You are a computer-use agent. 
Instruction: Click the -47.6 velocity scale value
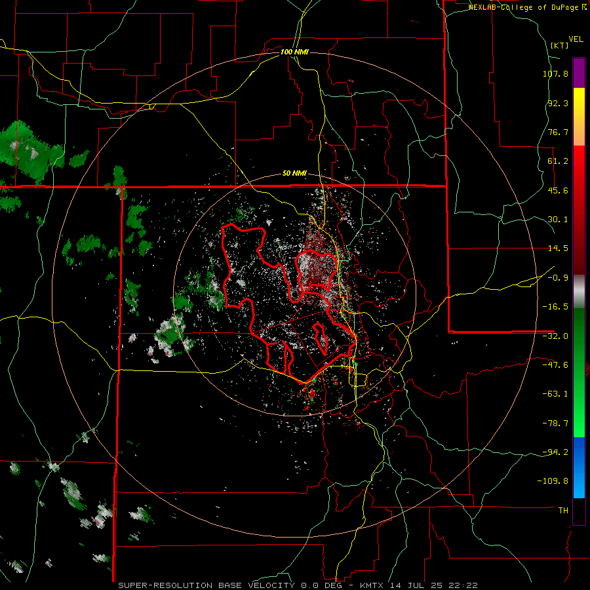pos(555,365)
